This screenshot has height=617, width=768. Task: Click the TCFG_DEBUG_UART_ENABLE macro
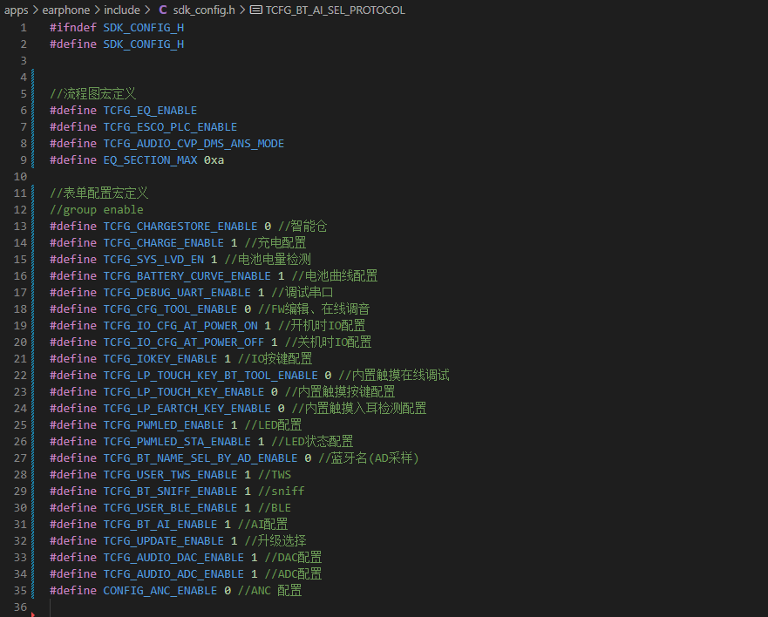click(177, 293)
